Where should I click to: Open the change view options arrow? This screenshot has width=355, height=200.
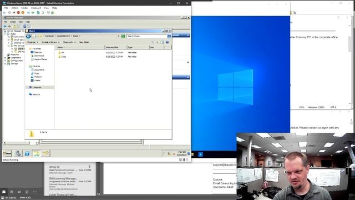tap(157, 42)
